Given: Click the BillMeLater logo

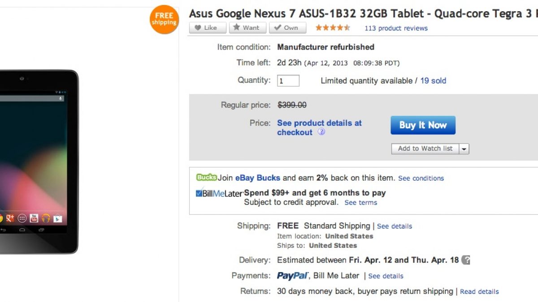Looking at the screenshot, I should click(219, 193).
